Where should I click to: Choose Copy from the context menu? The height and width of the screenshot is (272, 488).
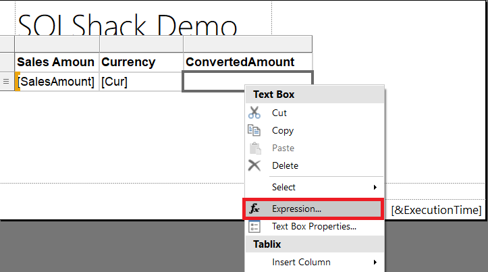click(x=282, y=130)
